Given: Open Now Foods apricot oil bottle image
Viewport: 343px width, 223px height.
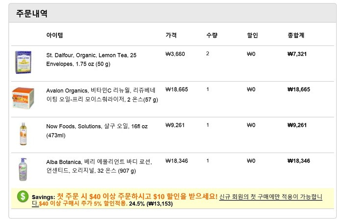Looking at the screenshot, I should 23,134.
